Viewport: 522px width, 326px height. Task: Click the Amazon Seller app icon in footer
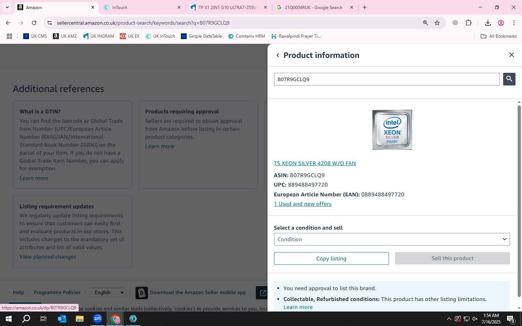142,293
